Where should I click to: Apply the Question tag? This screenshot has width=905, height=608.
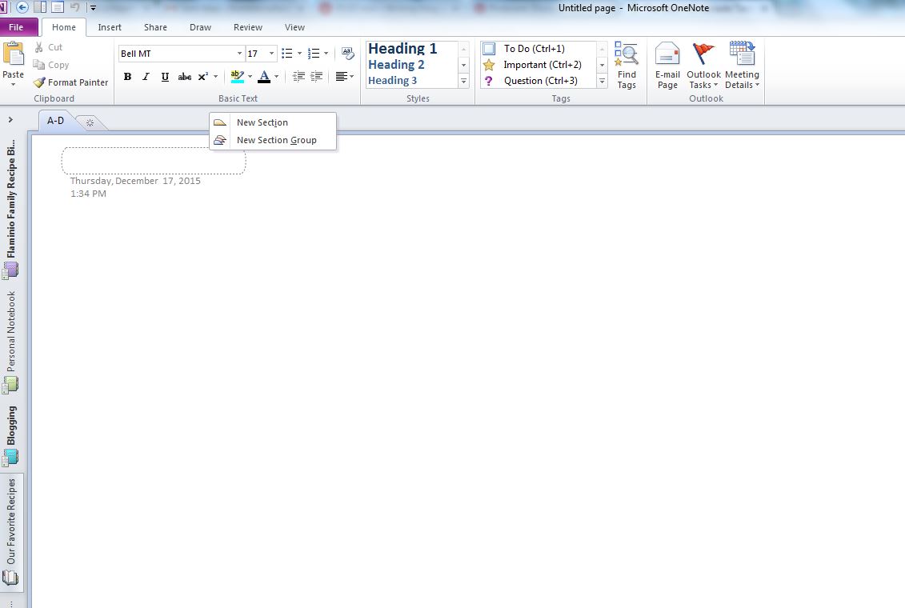click(x=538, y=81)
